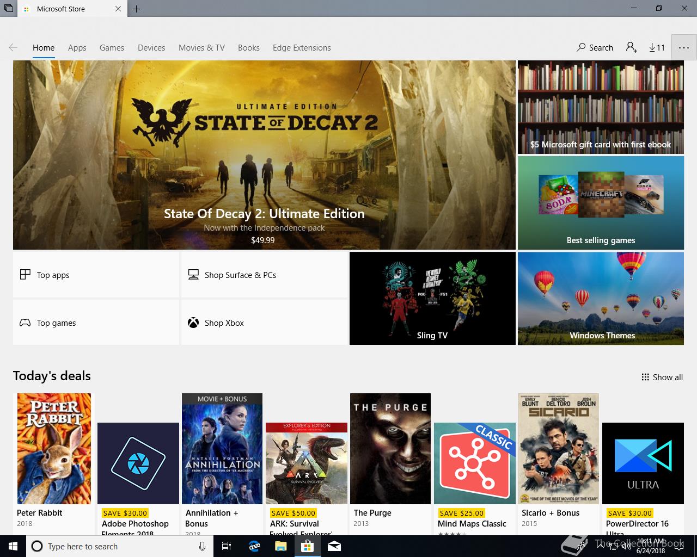The height and width of the screenshot is (557, 697).
Task: Open Task View on taskbar
Action: (227, 546)
